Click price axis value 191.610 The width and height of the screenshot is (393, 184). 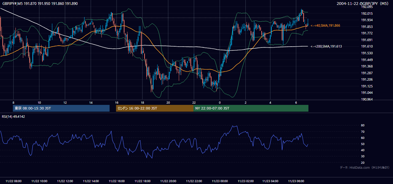pyautogui.click(x=367, y=46)
